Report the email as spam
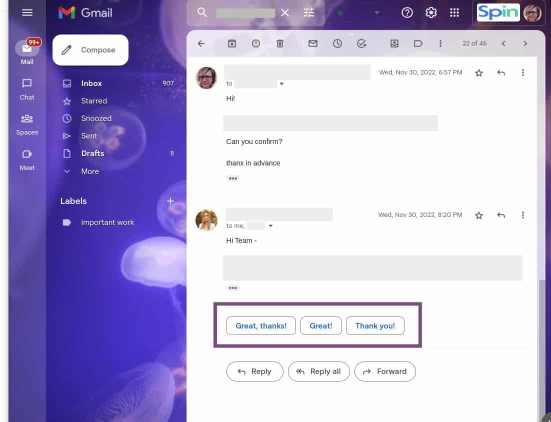 pos(255,43)
